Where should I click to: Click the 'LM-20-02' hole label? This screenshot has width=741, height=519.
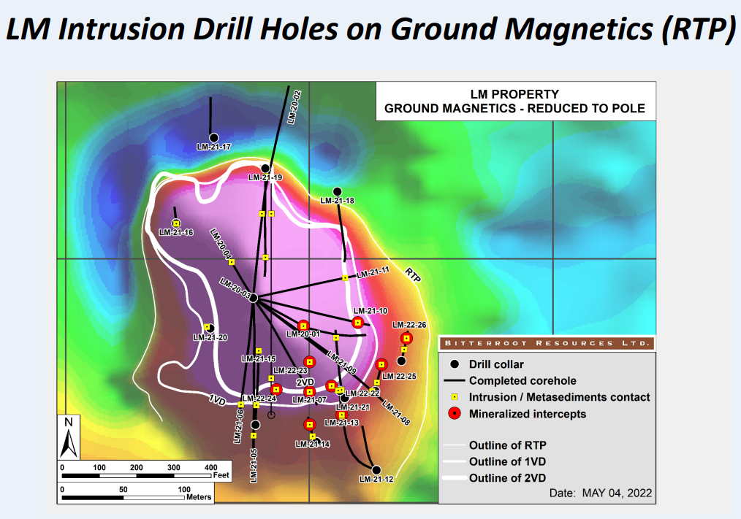coord(294,107)
